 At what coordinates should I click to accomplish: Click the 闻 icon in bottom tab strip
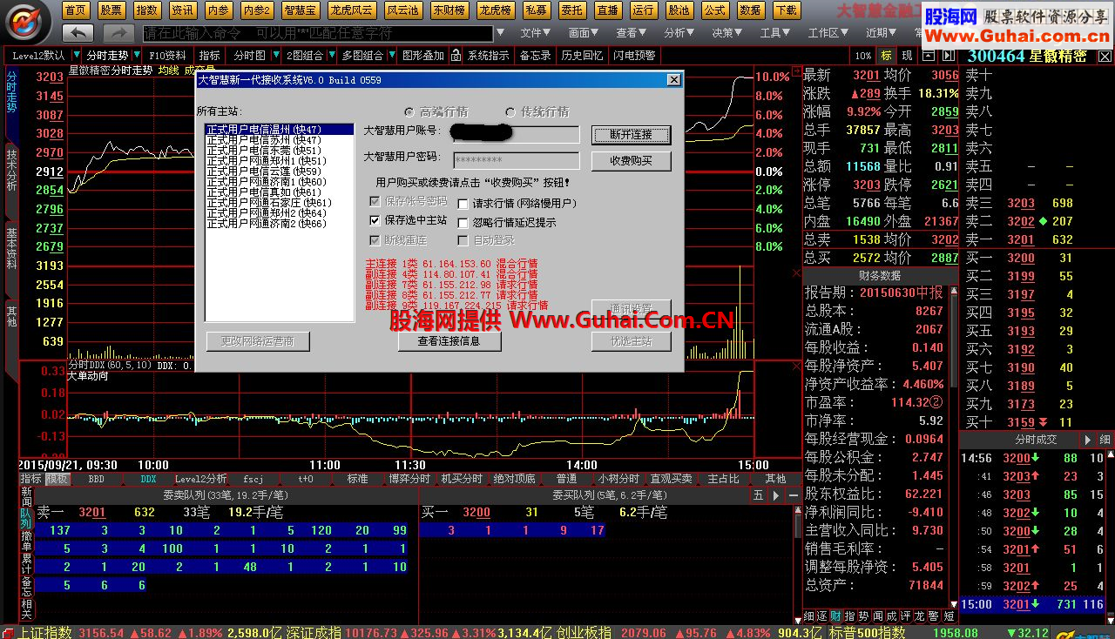tap(878, 615)
